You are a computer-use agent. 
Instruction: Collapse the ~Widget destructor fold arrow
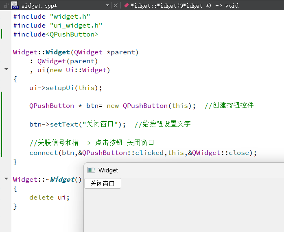(7, 179)
